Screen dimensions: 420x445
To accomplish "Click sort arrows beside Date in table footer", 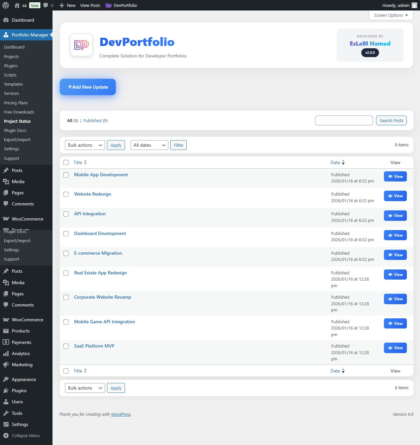I will click(343, 371).
